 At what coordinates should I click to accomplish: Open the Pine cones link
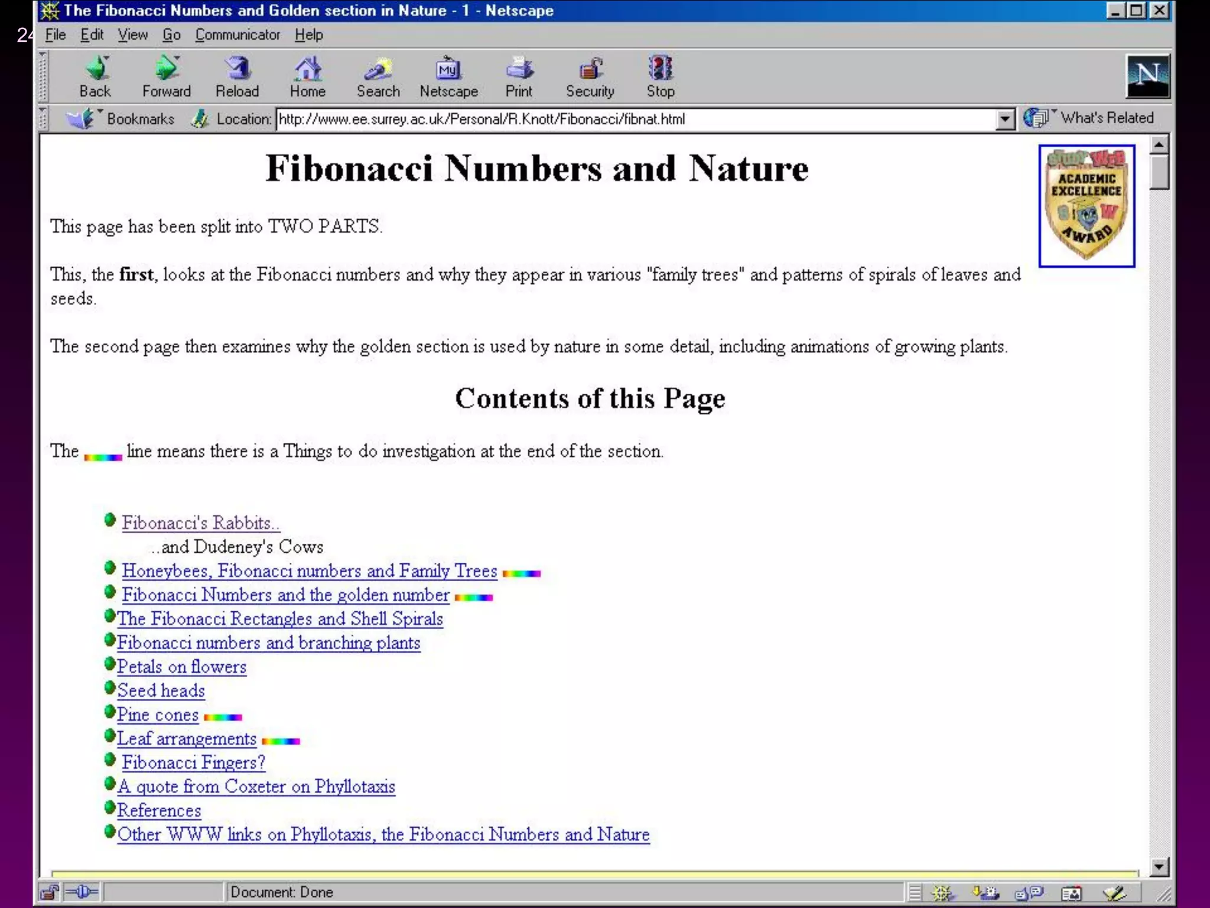click(158, 715)
